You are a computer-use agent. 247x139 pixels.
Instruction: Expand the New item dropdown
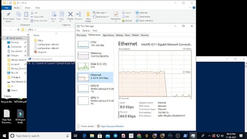(100, 13)
